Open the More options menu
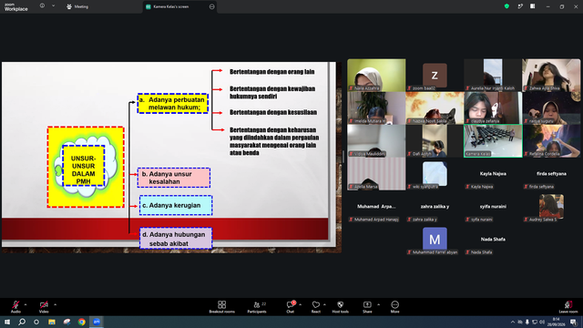The width and height of the screenshot is (583, 328). click(x=394, y=307)
